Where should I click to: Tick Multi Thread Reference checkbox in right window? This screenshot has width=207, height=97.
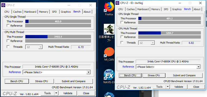pos(122,37)
